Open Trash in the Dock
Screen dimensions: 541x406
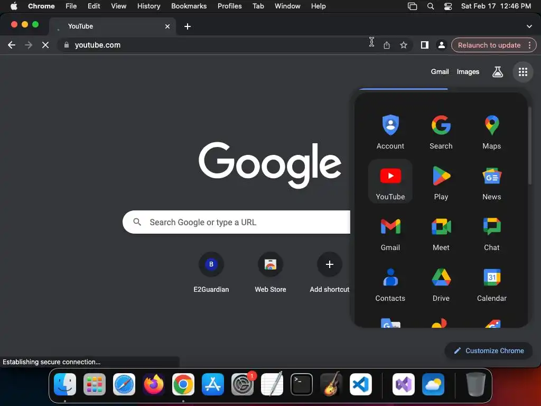pos(476,384)
